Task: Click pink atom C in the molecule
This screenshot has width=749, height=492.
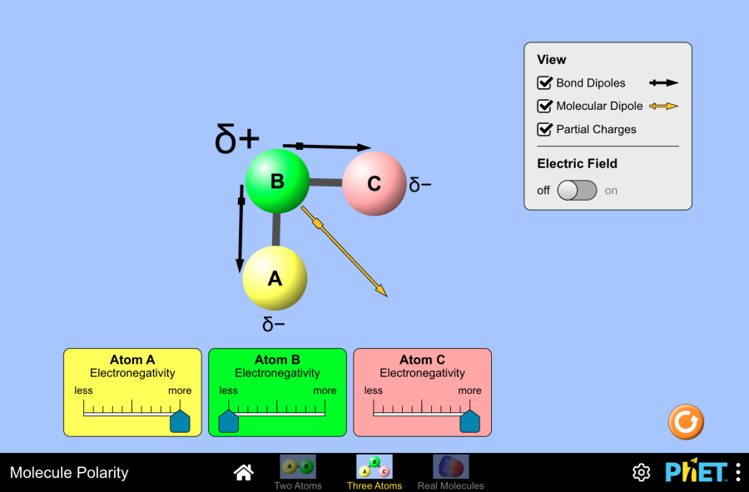Action: (374, 184)
